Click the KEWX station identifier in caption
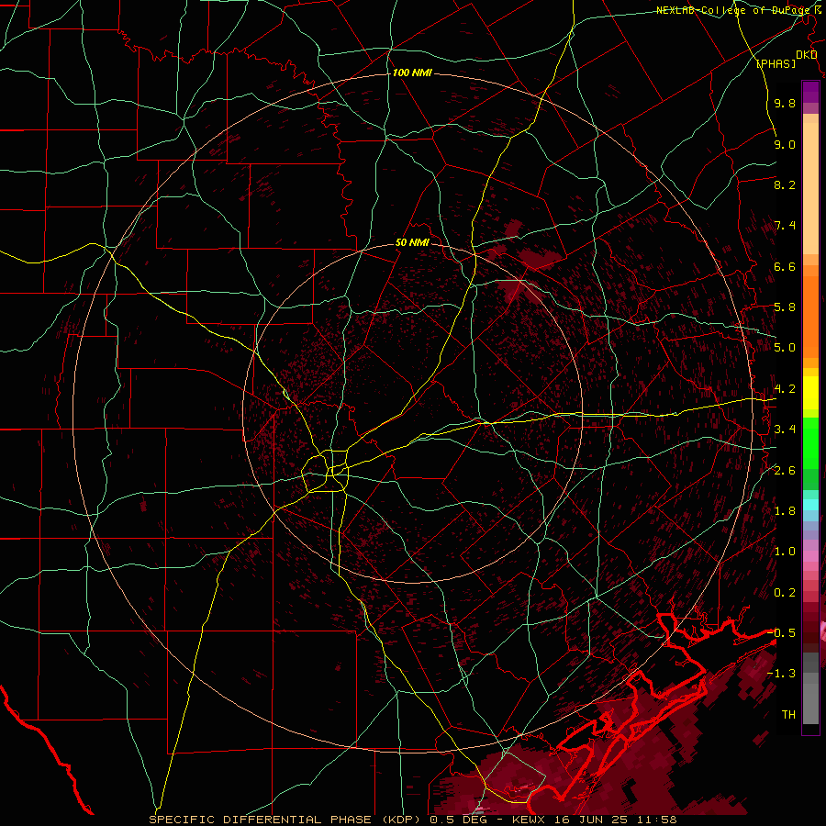This screenshot has height=826, width=826. click(x=530, y=820)
